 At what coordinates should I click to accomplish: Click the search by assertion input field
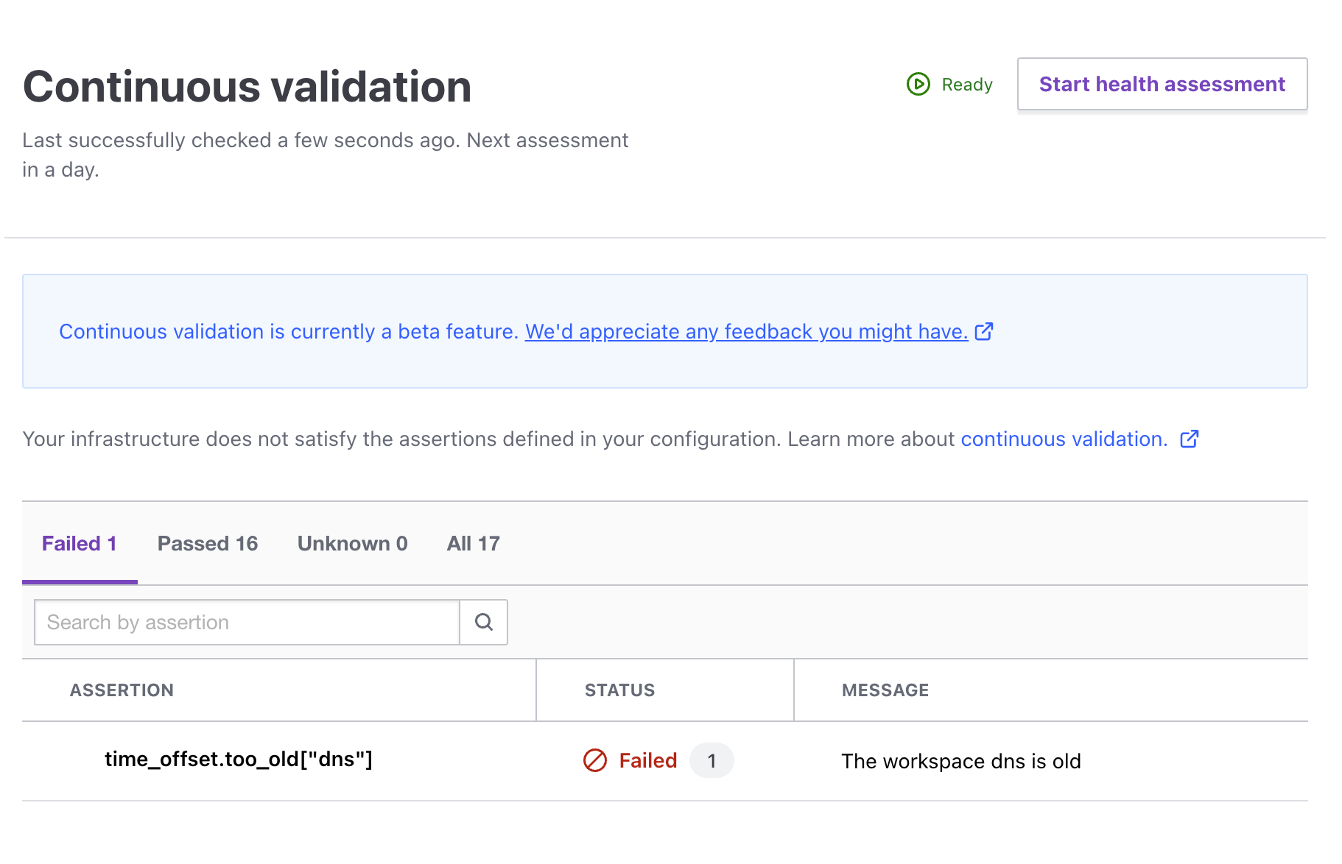point(247,622)
